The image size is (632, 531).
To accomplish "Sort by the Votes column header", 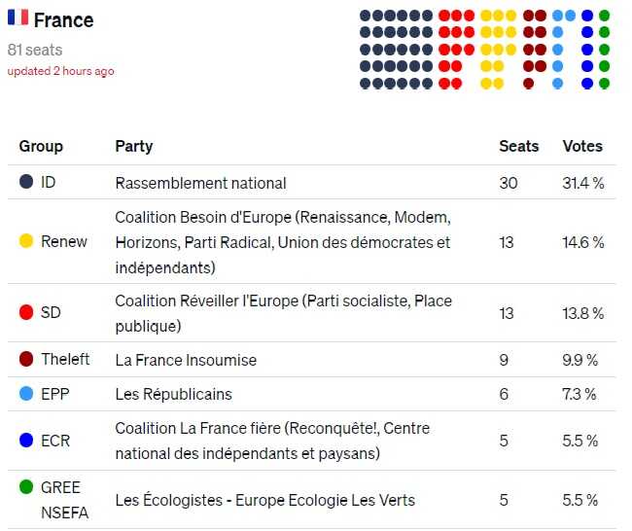I will click(582, 146).
